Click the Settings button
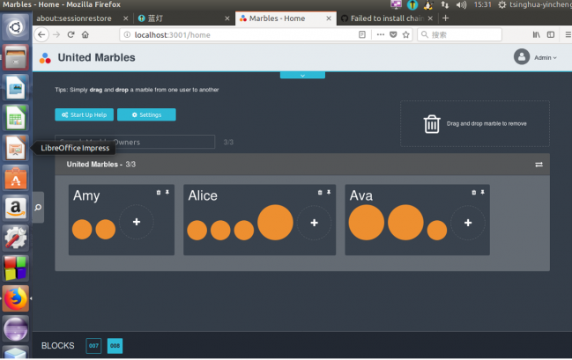This screenshot has height=360, width=572. pyautogui.click(x=146, y=114)
